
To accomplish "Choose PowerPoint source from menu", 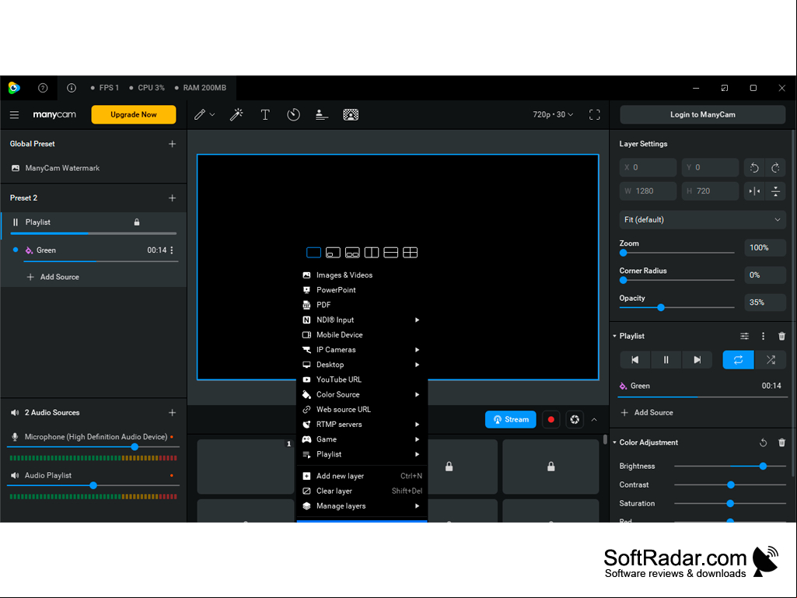I will pos(362,290).
